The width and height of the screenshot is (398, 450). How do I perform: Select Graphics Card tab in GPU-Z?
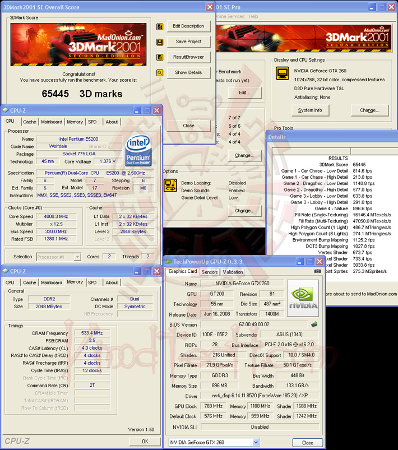click(183, 271)
